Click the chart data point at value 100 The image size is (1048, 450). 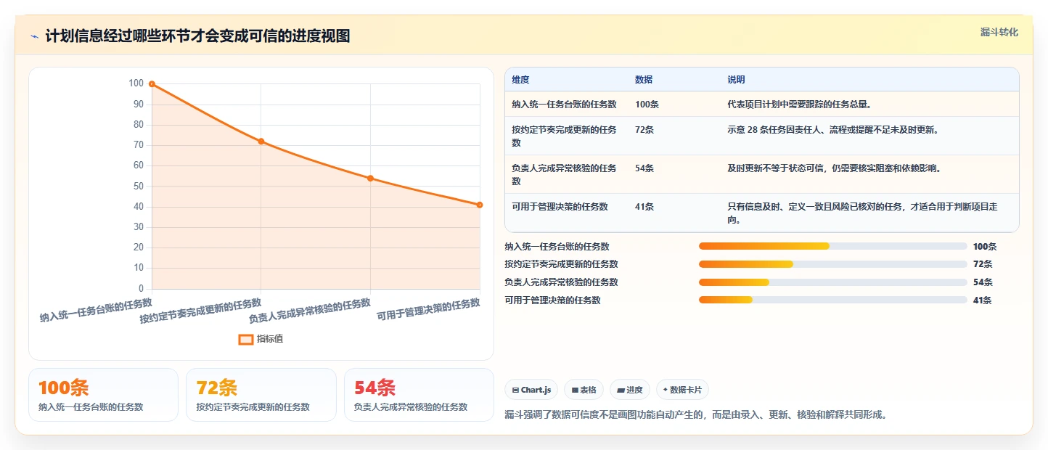152,84
